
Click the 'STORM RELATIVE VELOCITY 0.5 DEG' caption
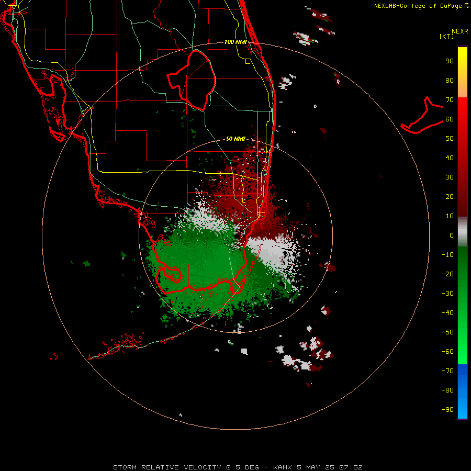pyautogui.click(x=186, y=467)
